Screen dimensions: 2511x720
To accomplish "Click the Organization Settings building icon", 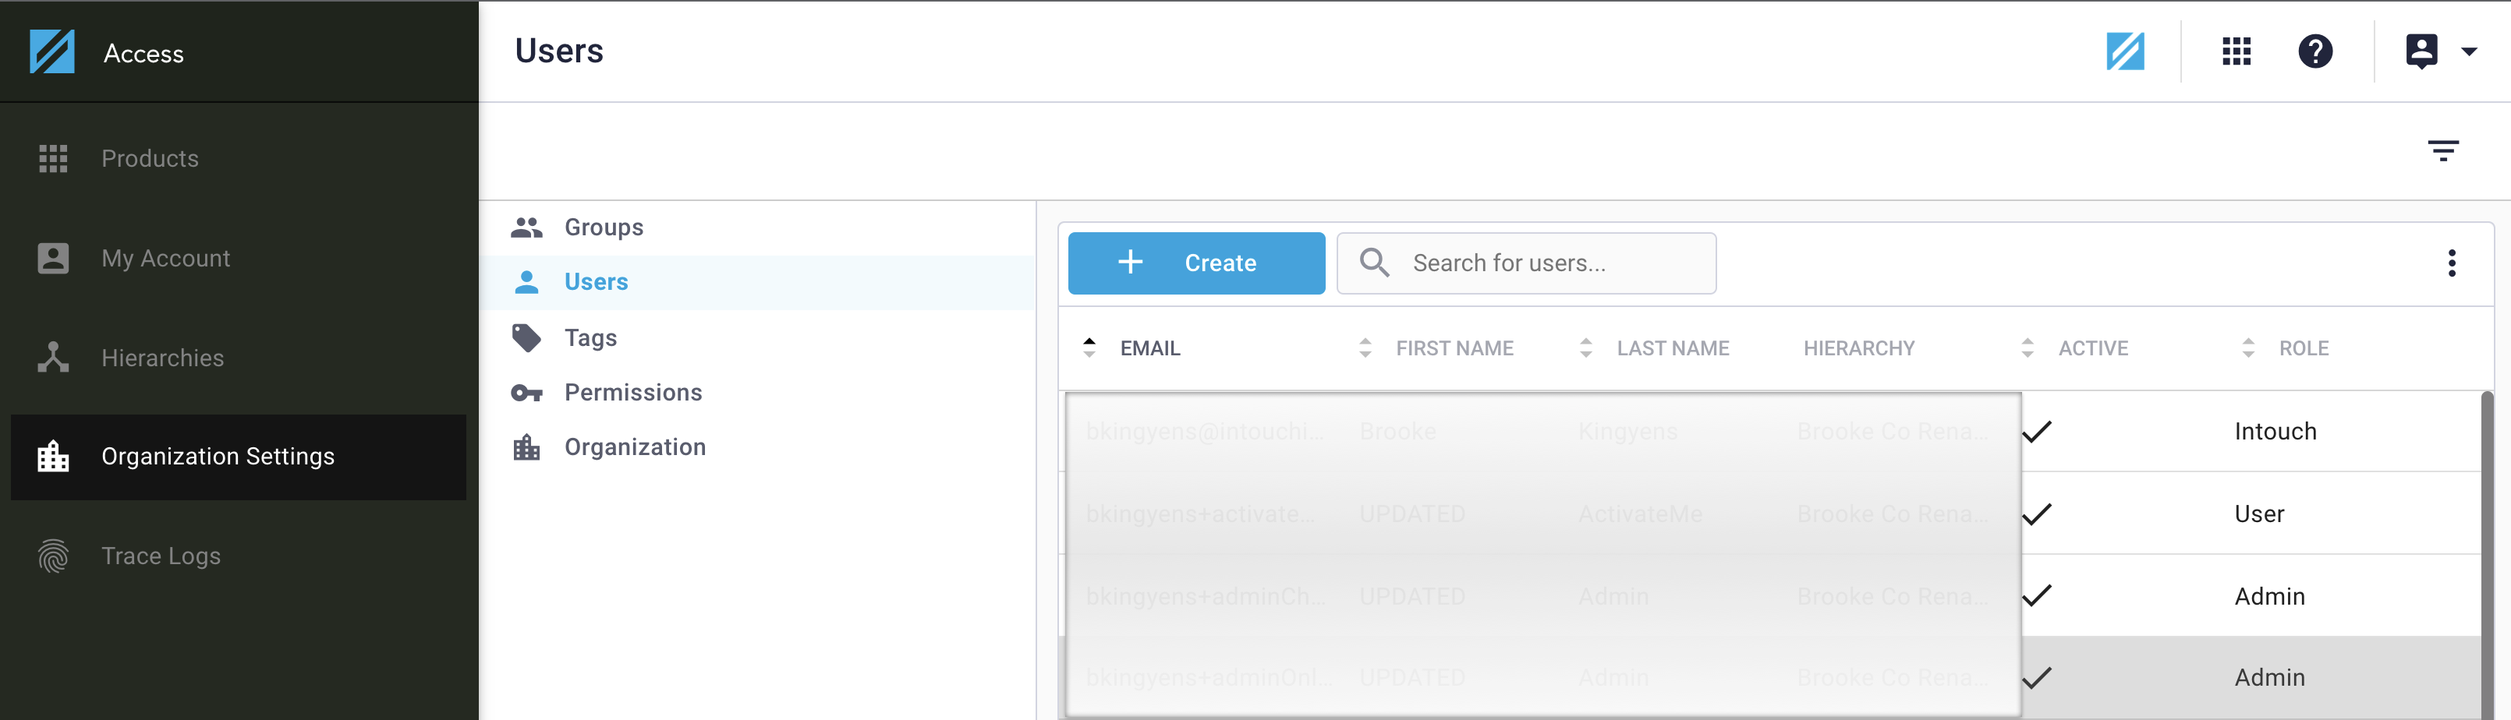I will point(53,456).
